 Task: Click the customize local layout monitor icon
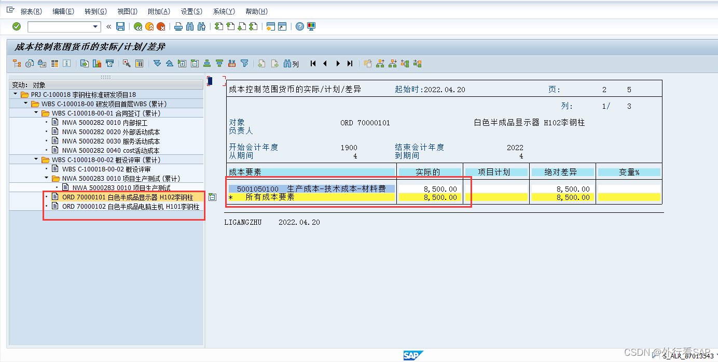311,26
